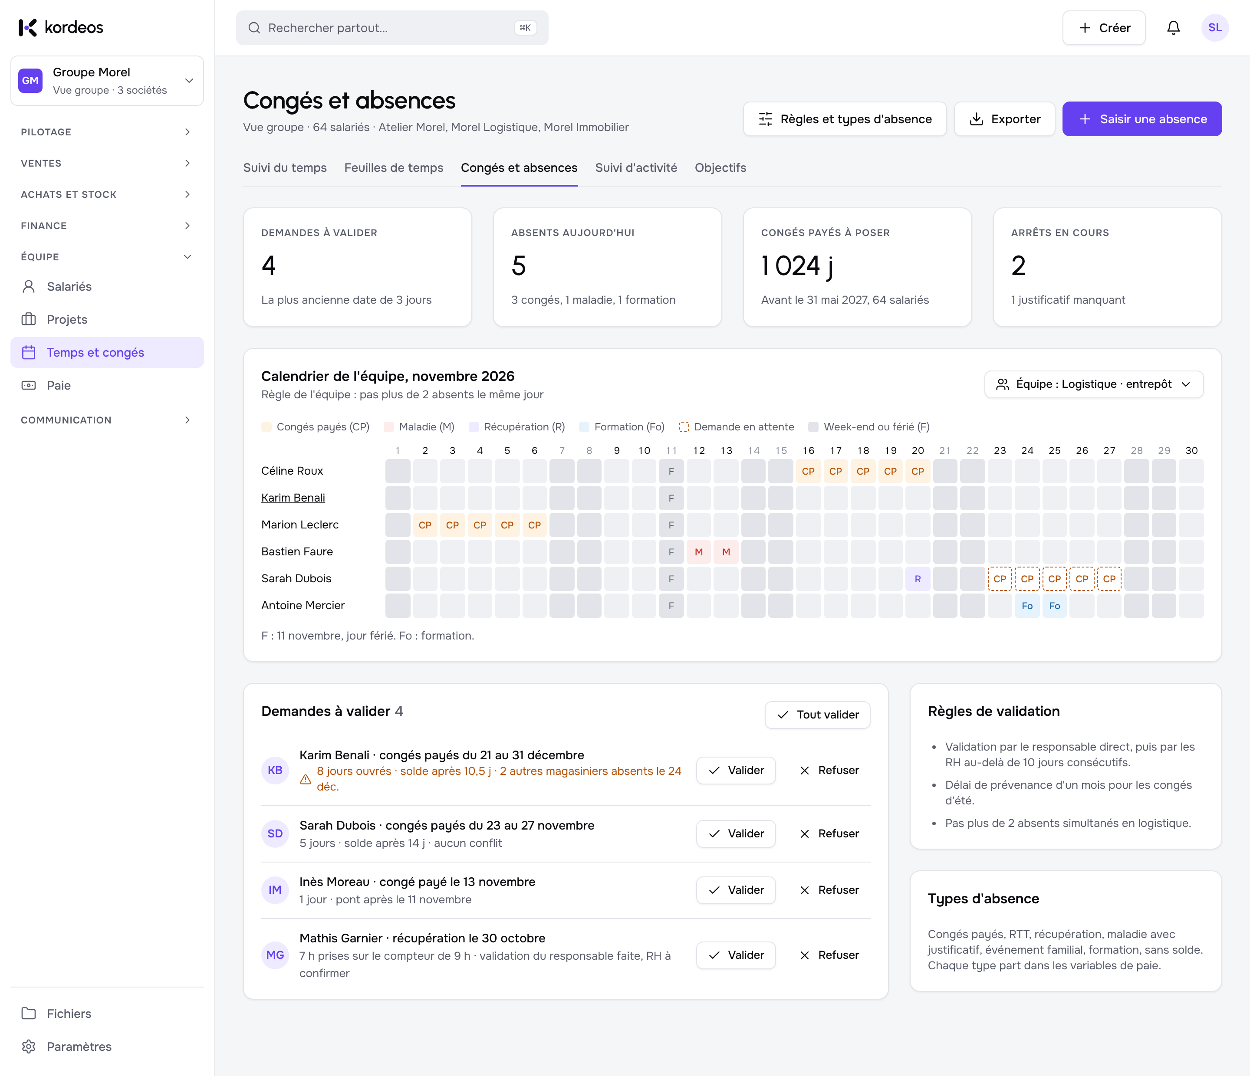Open the Karim Benali calendar link
This screenshot has width=1250, height=1076.
tap(293, 498)
